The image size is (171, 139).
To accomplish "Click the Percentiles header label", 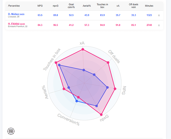I will pyautogui.click(x=14, y=6).
